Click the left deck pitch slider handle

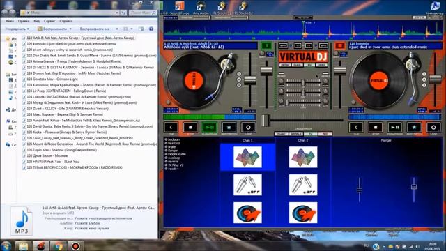coord(250,81)
